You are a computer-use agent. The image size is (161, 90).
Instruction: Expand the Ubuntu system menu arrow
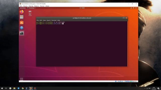138,8
